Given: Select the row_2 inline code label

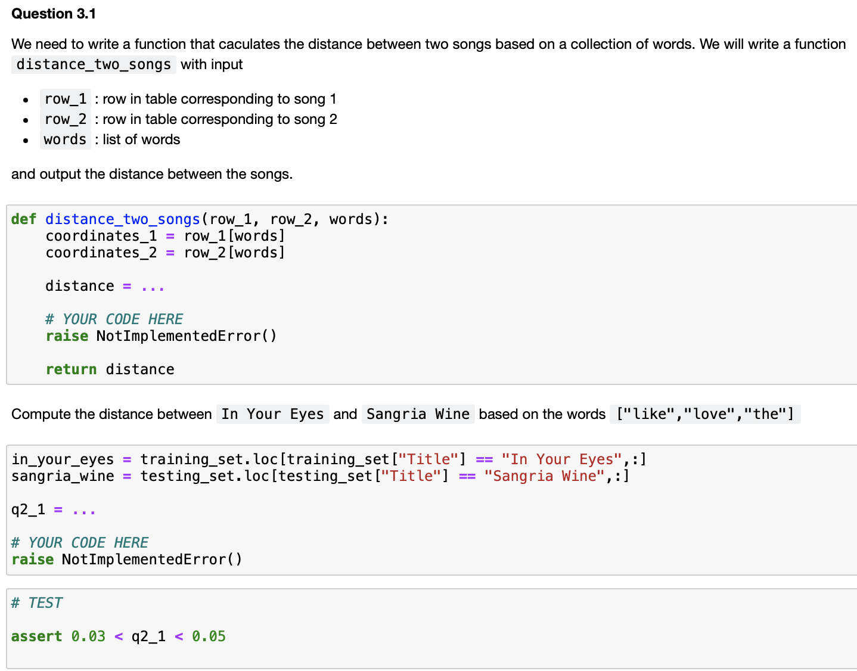Looking at the screenshot, I should (65, 119).
